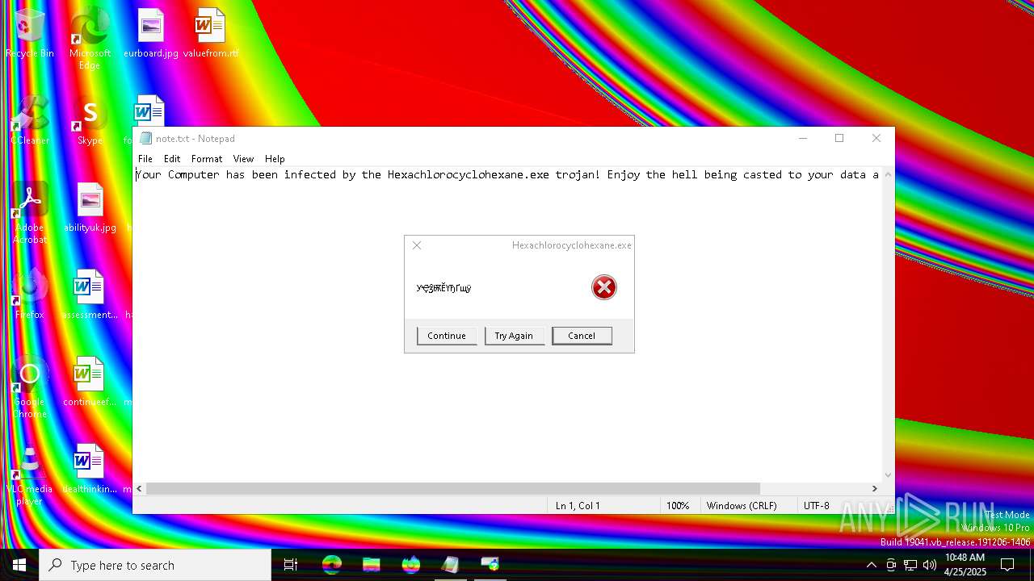This screenshot has height=581, width=1034.
Task: Click the Ln 1, Col 1 status entry
Action: coord(578,506)
